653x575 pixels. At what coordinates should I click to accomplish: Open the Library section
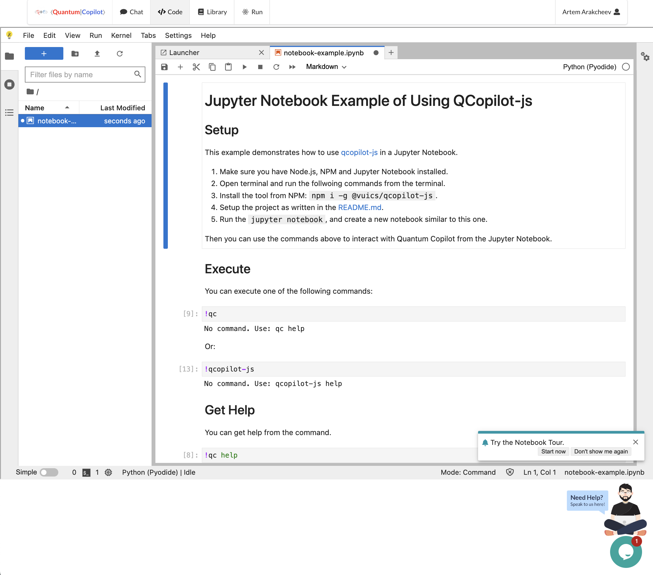(212, 12)
